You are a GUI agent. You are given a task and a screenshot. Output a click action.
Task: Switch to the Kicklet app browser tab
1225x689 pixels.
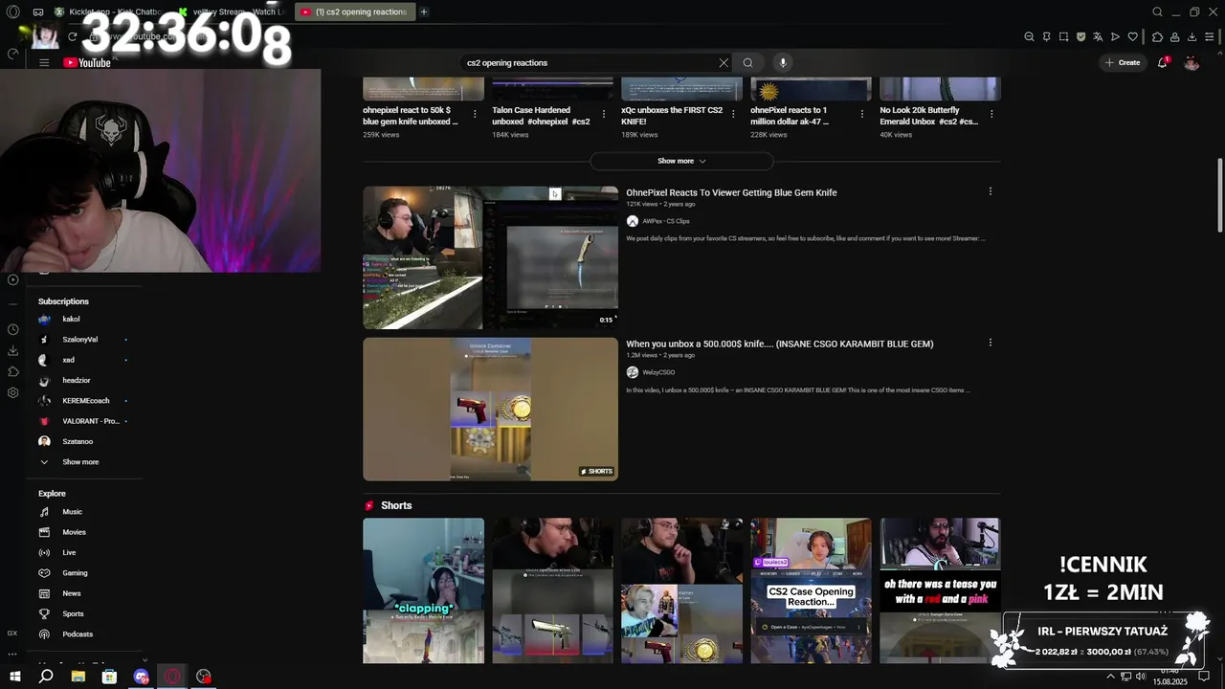pos(107,11)
